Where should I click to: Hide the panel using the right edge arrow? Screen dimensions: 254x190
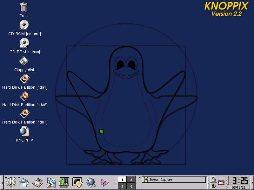pyautogui.click(x=252, y=183)
